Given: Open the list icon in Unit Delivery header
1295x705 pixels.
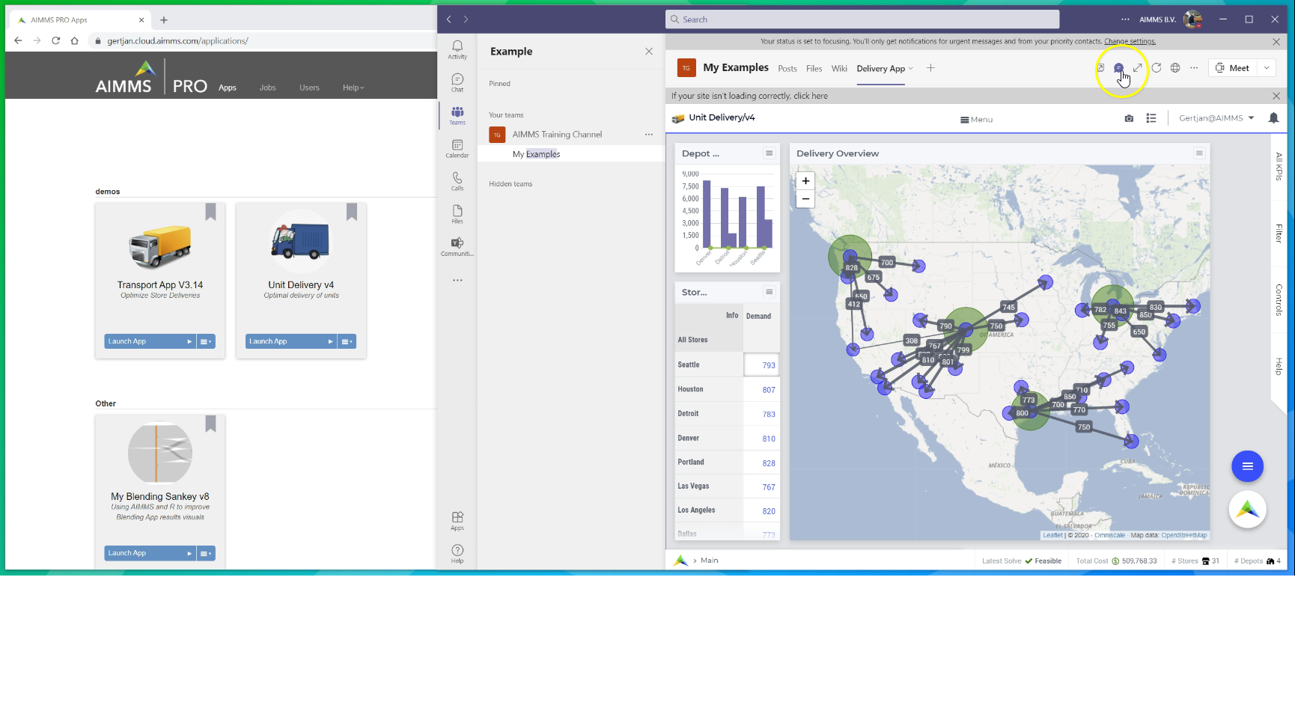Looking at the screenshot, I should [1151, 118].
